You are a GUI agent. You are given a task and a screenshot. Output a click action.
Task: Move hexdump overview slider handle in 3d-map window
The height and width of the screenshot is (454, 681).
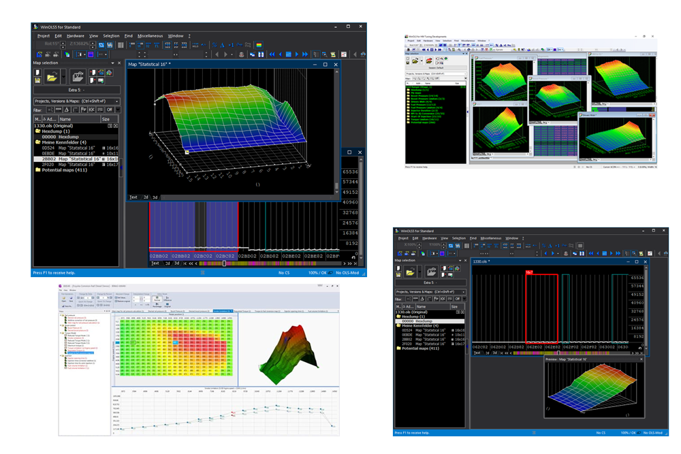[225, 263]
